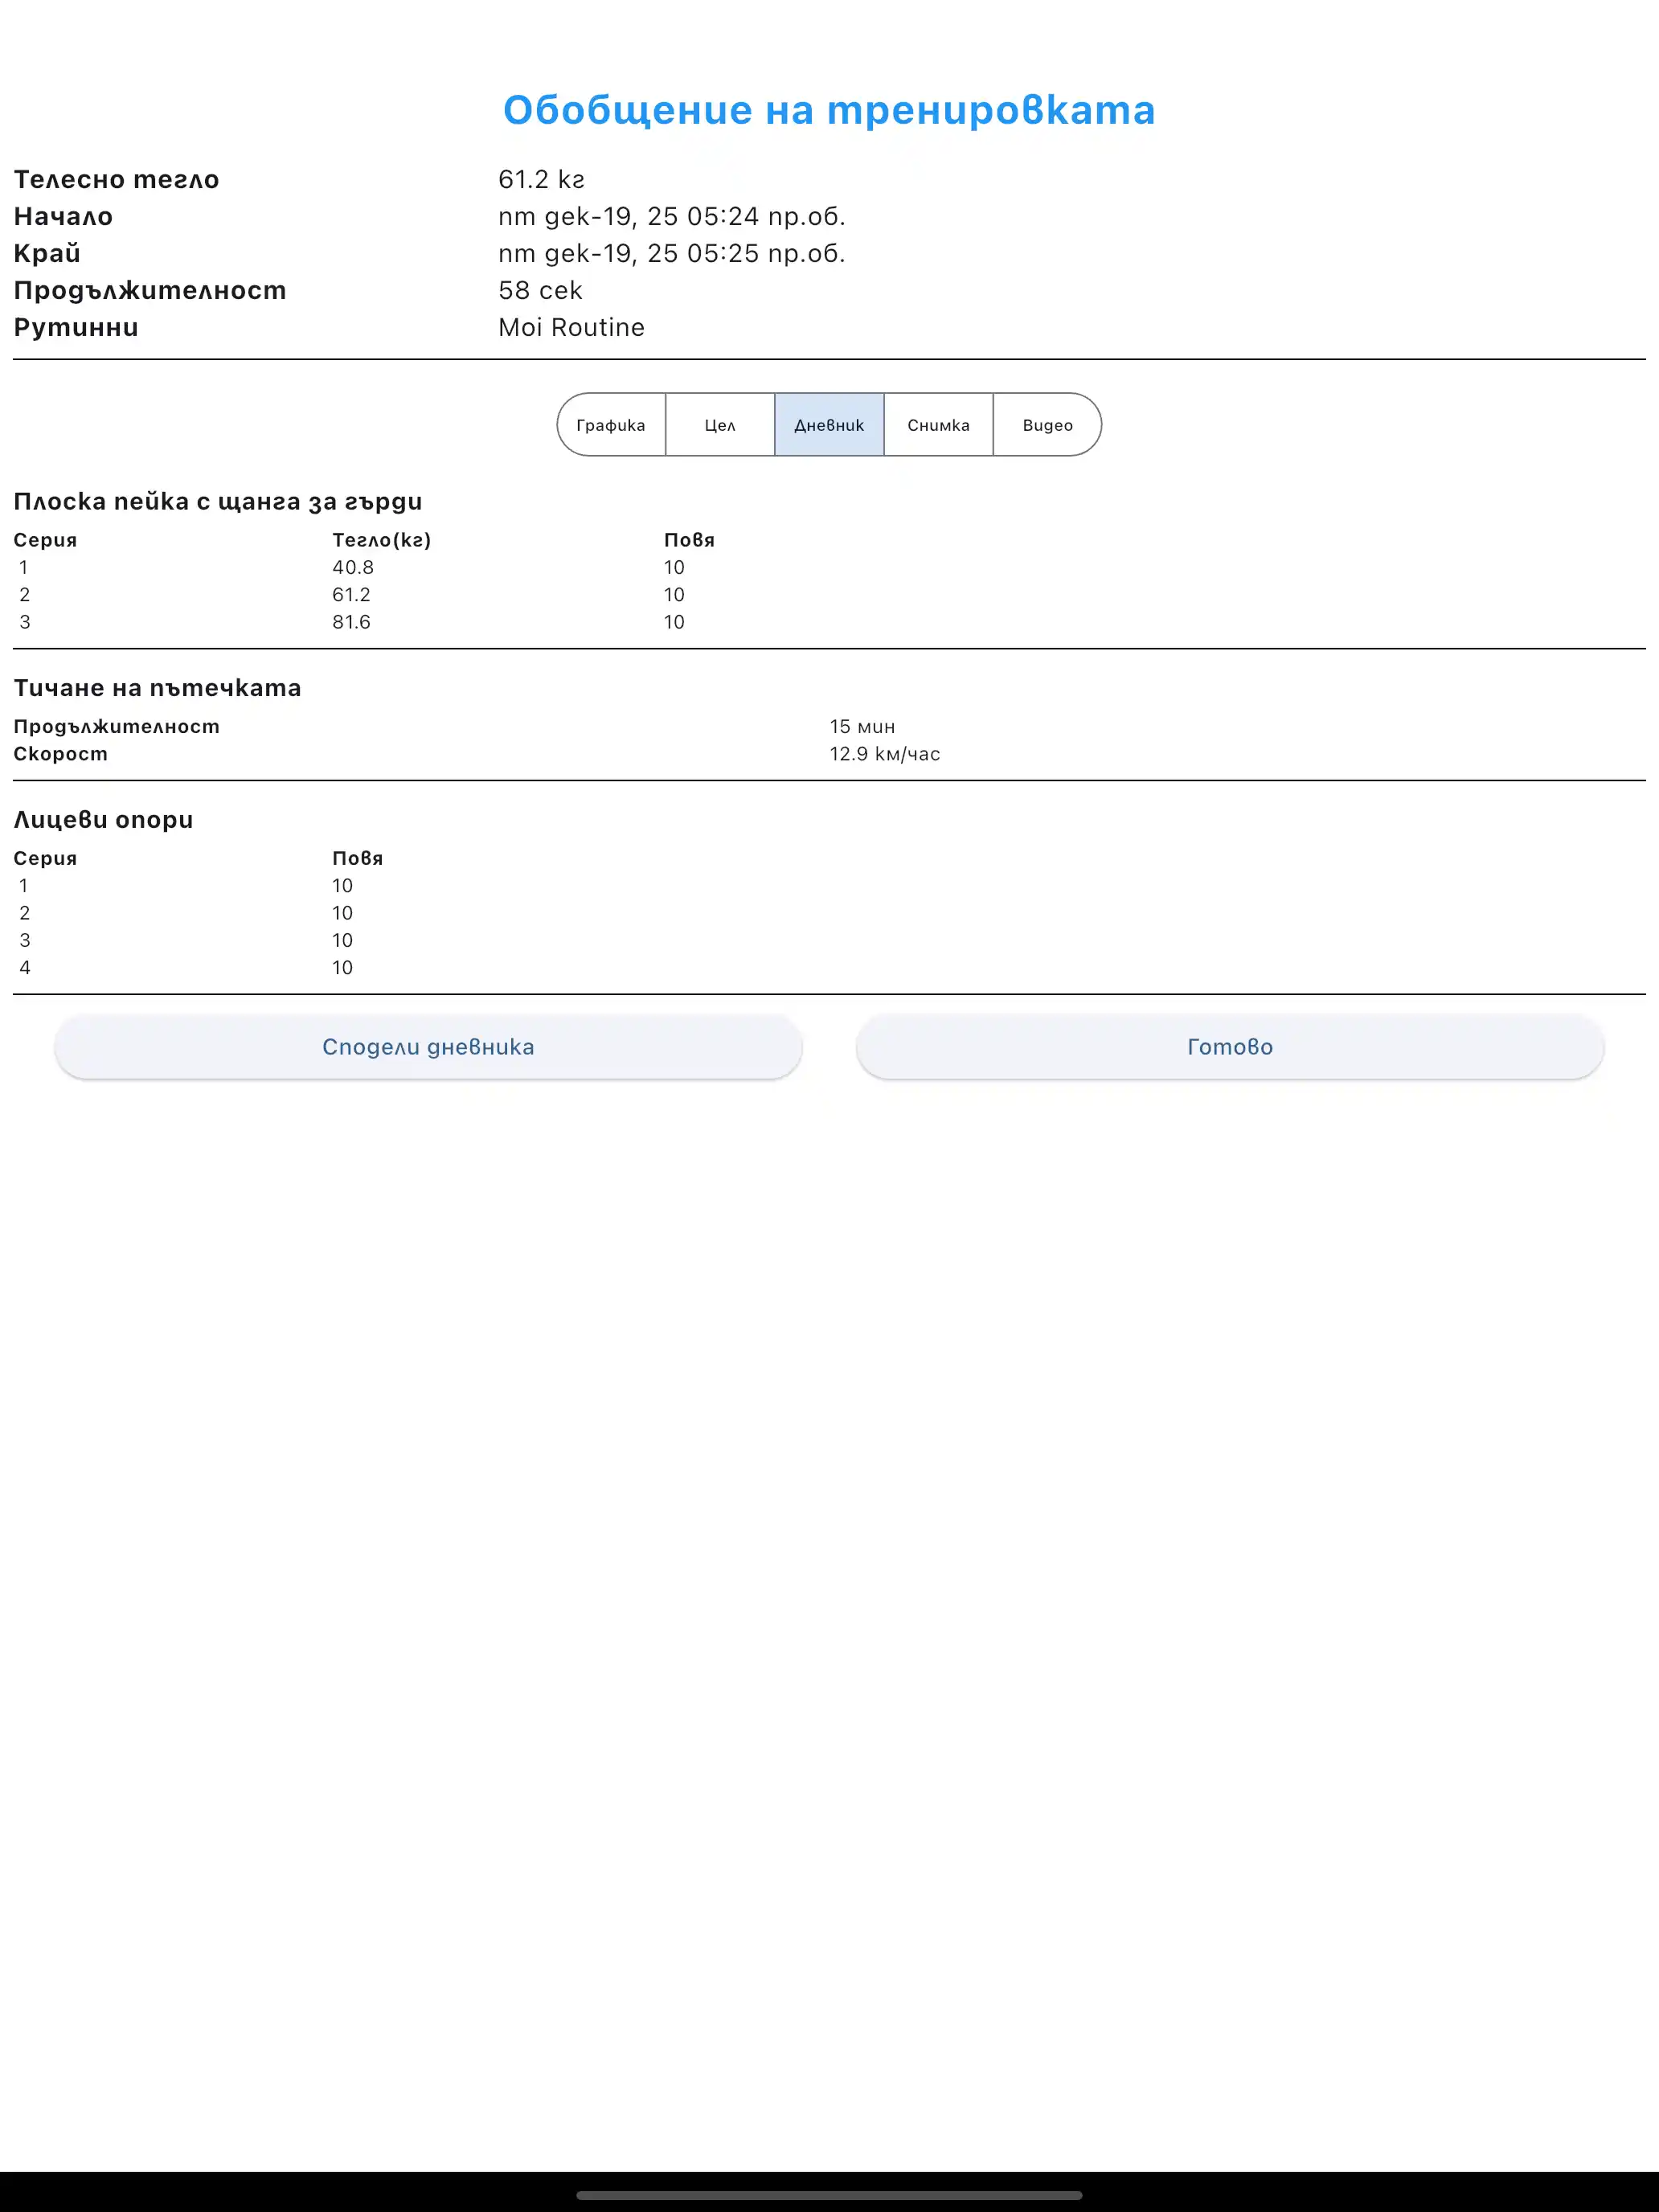Tap the start time value ending 05:24
Image resolution: width=1659 pixels, height=2212 pixels.
tap(671, 217)
